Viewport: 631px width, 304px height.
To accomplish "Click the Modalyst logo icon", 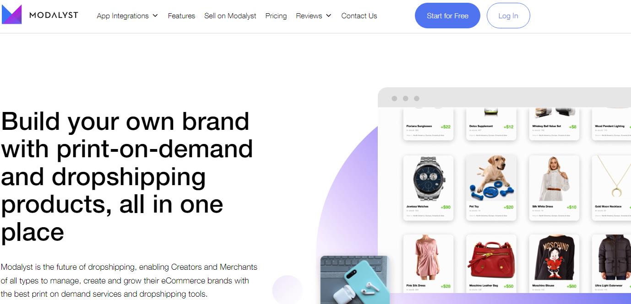I will tap(12, 15).
